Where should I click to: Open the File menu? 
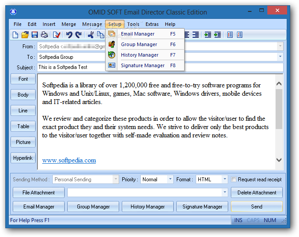click(x=18, y=24)
